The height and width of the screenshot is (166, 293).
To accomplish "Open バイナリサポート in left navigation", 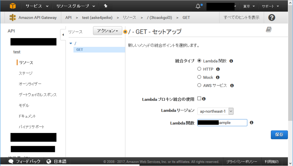I will coord(31,127).
